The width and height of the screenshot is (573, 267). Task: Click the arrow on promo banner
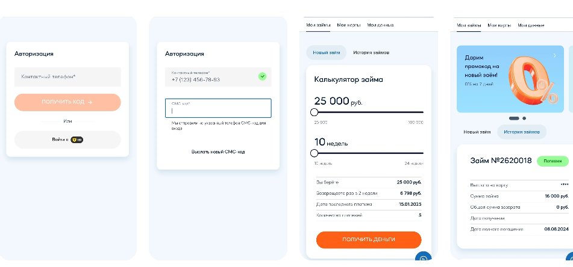click(555, 55)
